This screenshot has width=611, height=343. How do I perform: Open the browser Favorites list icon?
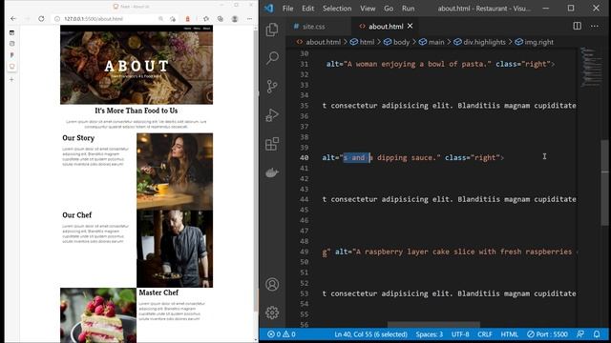click(x=206, y=19)
